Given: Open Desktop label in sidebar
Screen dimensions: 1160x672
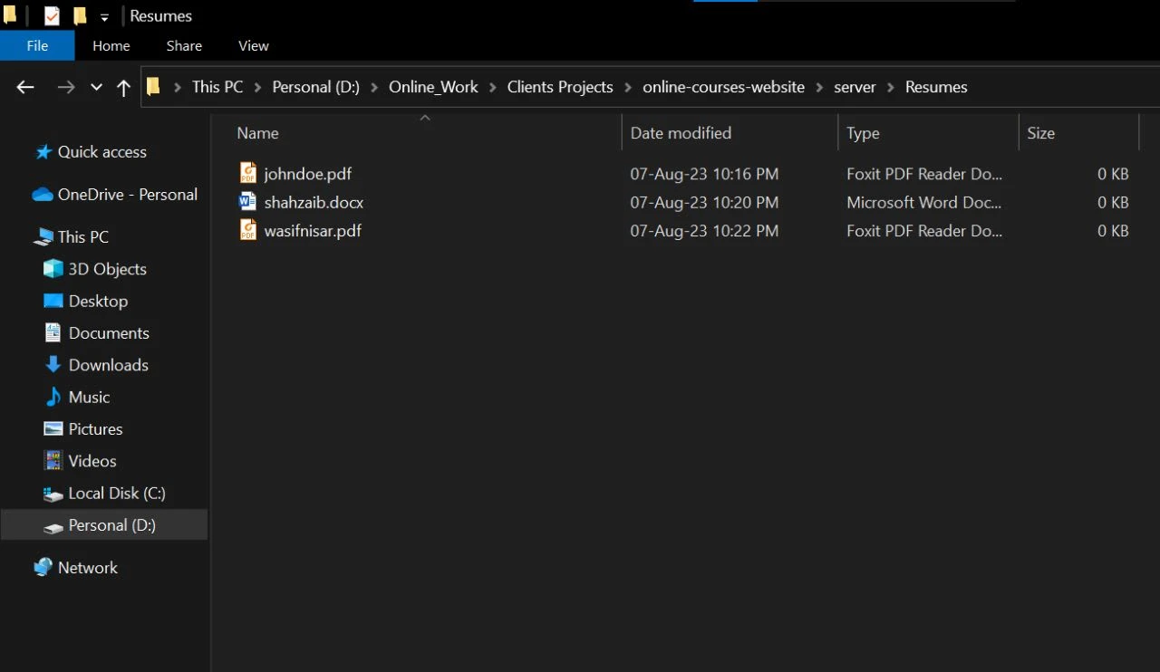Looking at the screenshot, I should pos(98,302).
